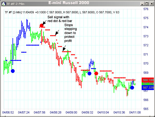The height and width of the screenshot is (117, 155).
Task: Click the 572 price axis label
Action: pyautogui.click(x=146, y=45)
